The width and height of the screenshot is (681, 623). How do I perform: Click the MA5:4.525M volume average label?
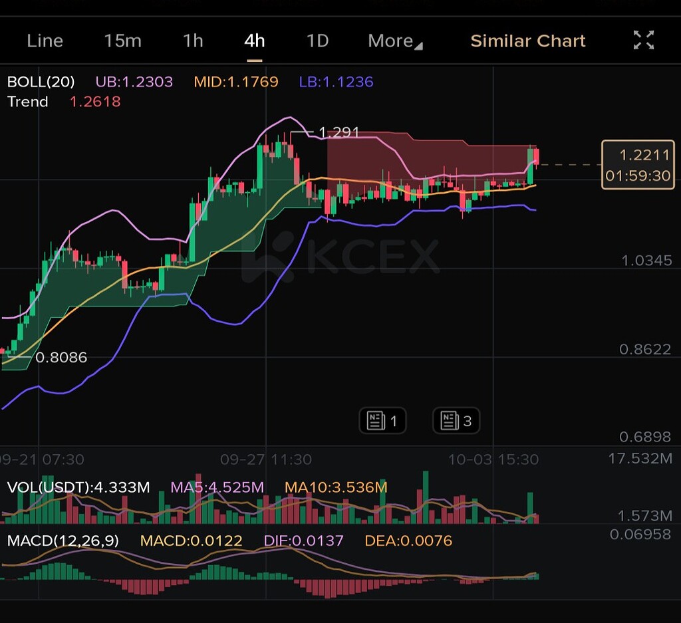coord(217,487)
